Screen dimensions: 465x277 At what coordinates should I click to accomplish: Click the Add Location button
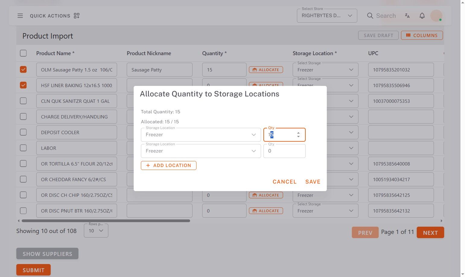tap(168, 165)
